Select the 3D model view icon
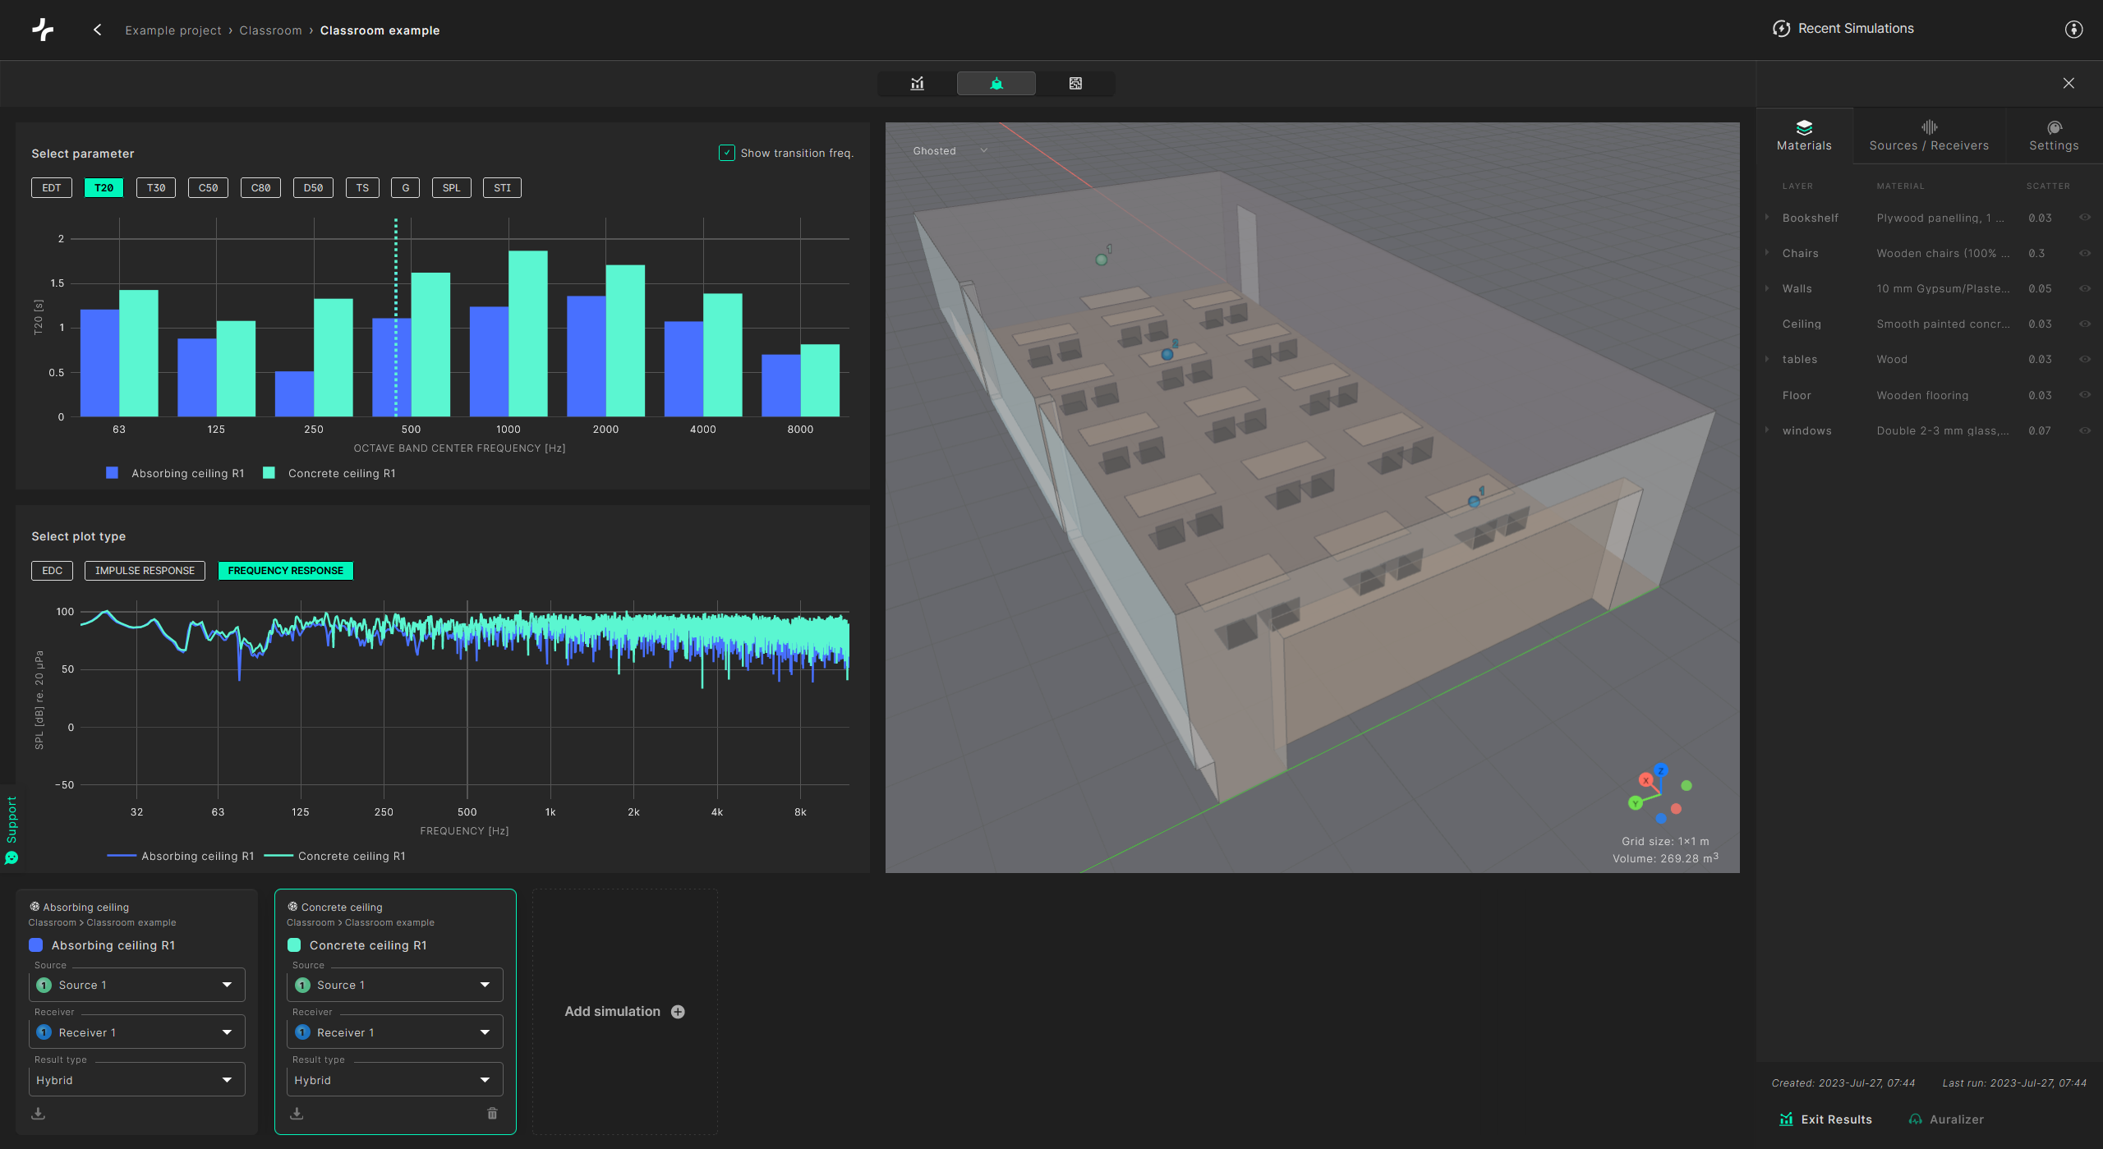 tap(996, 83)
